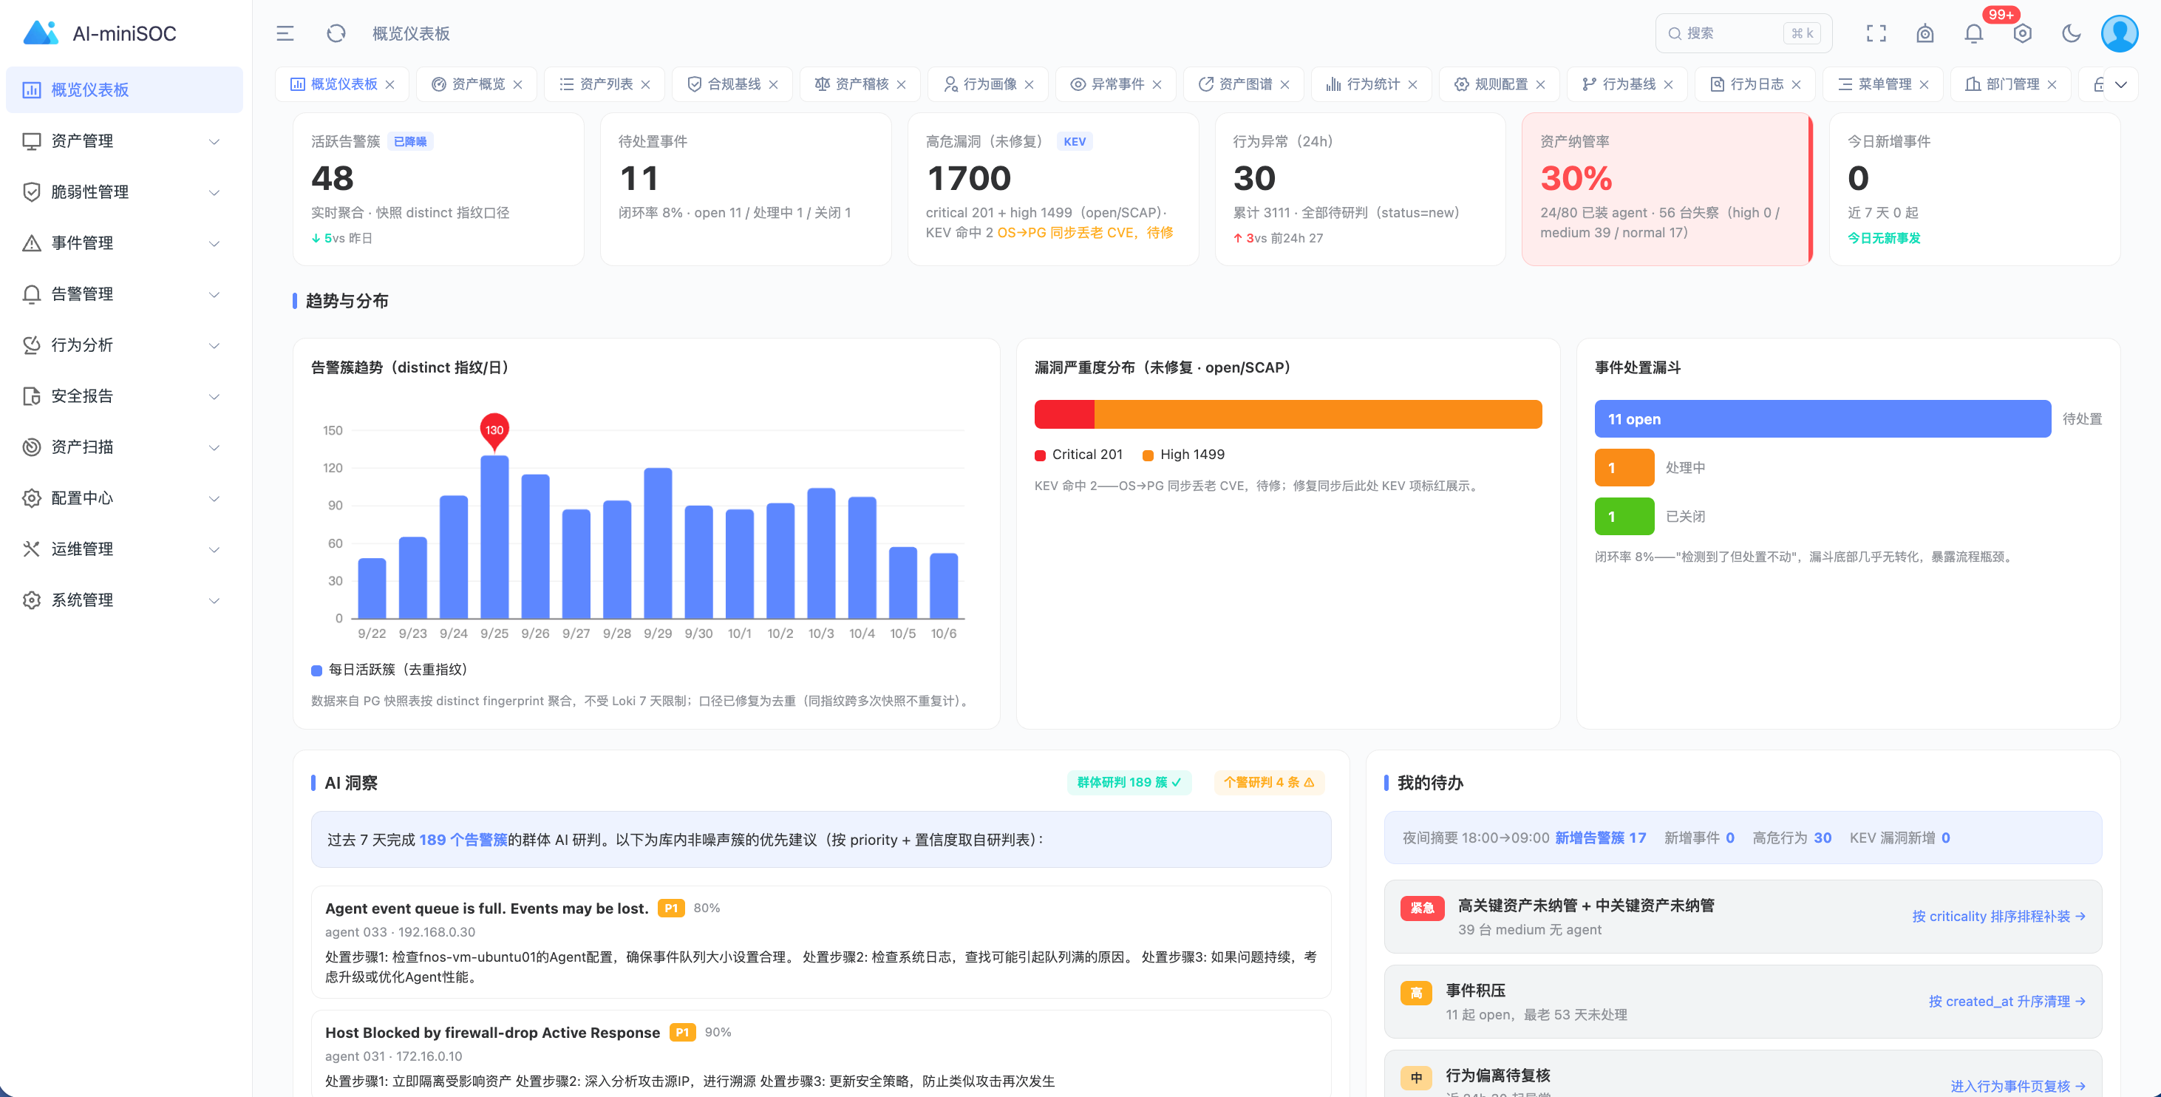Image resolution: width=2161 pixels, height=1097 pixels.
Task: Click the 11 open funnel bar
Action: [x=1822, y=419]
